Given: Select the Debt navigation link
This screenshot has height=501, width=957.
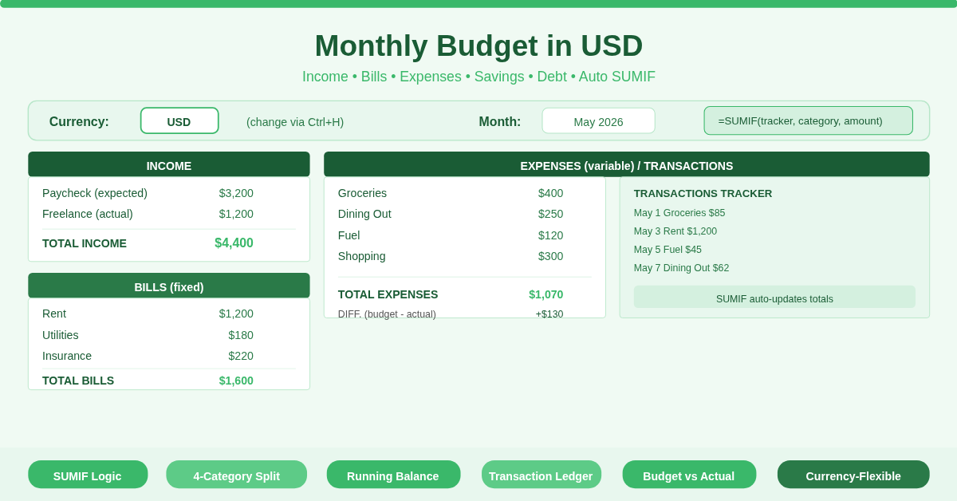Looking at the screenshot, I should [x=552, y=77].
